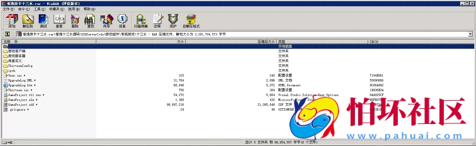
Task: Click the WinRAR title bar icon
Action: [x=4, y=4]
